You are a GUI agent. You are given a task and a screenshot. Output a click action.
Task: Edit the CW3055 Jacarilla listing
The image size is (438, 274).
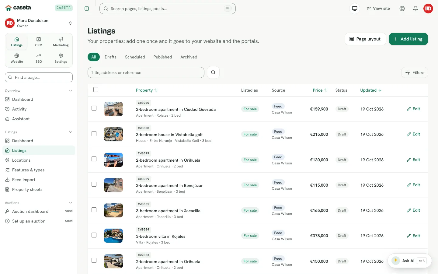413,210
